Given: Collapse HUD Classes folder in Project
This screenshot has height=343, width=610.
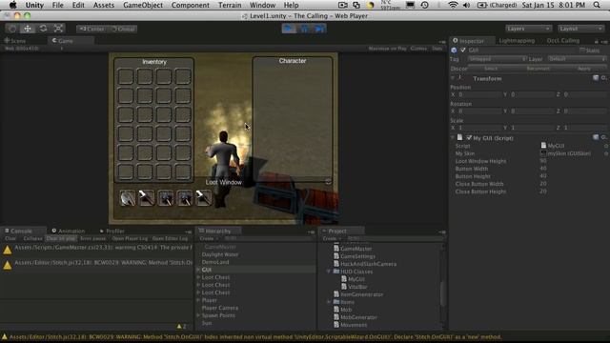Looking at the screenshot, I should click(329, 272).
